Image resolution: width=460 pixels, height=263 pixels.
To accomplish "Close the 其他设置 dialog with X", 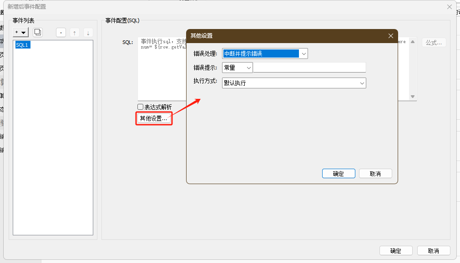I will pos(390,36).
